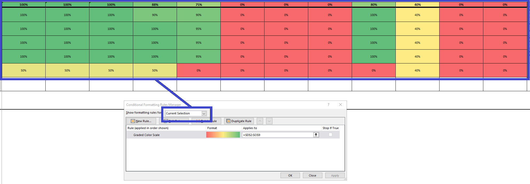530x184 pixels.
Task: Select the 90% cell under the 75% header
Action: point(199,15)
